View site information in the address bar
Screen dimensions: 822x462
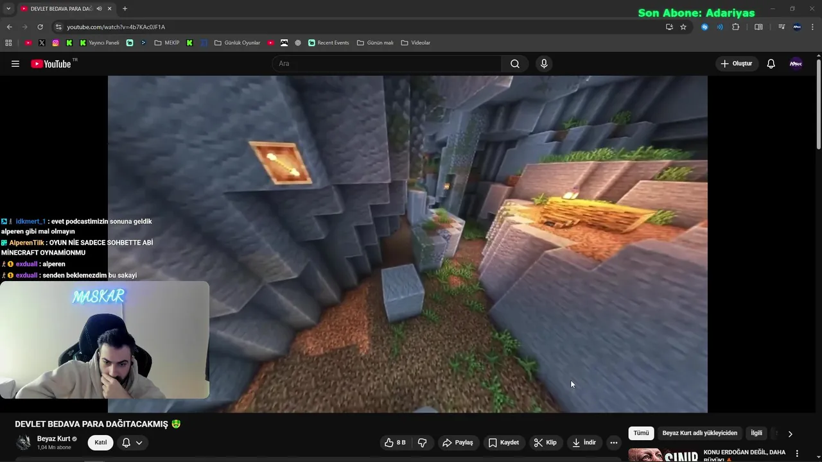click(58, 27)
